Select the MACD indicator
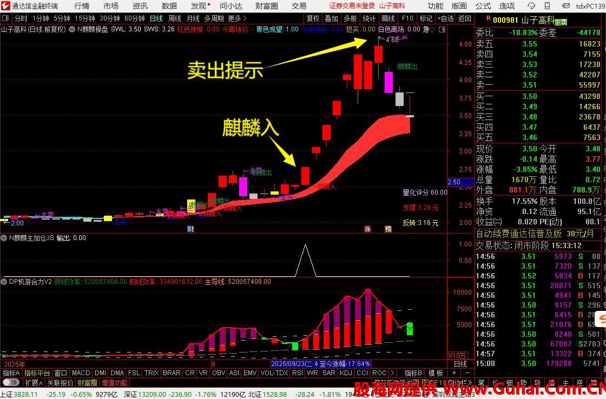 [81, 373]
